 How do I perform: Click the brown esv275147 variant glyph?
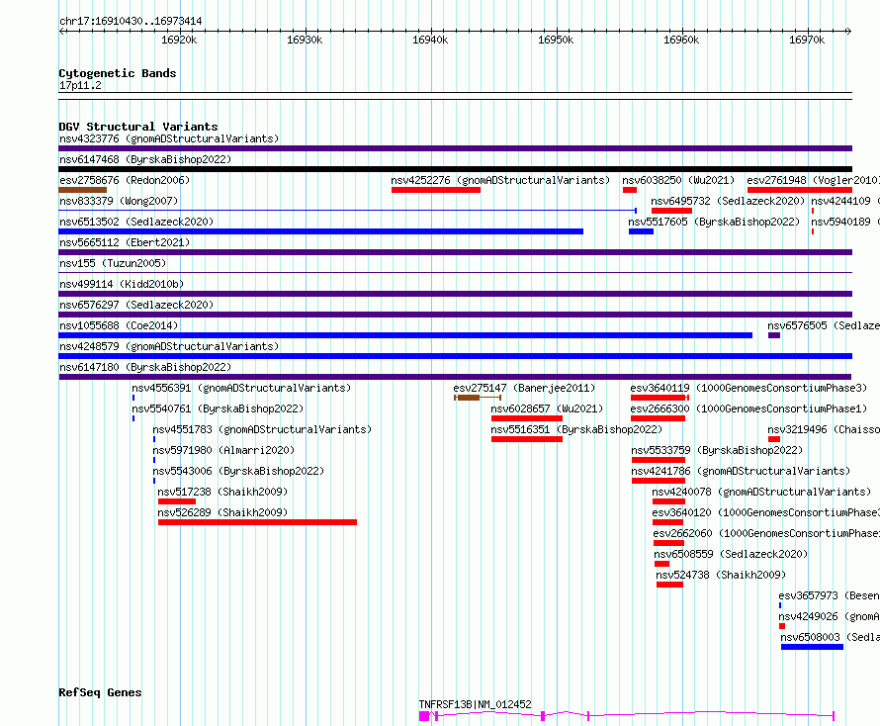478,398
